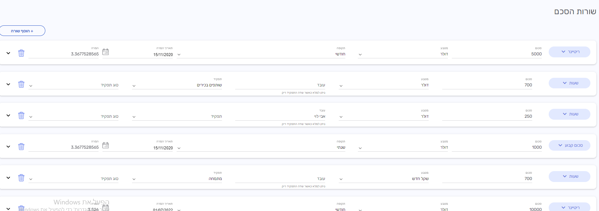
Task: Expand the 5000 retainer row with left chevron
Action: click(x=8, y=53)
